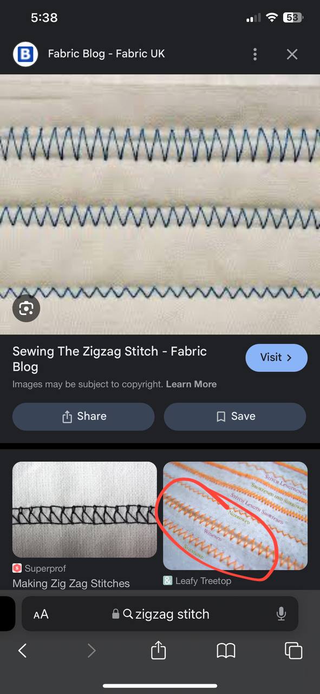Click the Save button
This screenshot has width=320, height=694.
click(x=235, y=416)
